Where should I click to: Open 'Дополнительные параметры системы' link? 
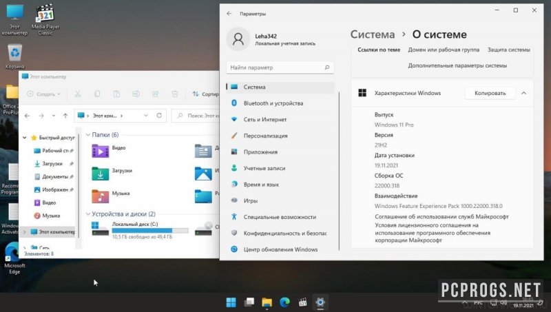[457, 65]
